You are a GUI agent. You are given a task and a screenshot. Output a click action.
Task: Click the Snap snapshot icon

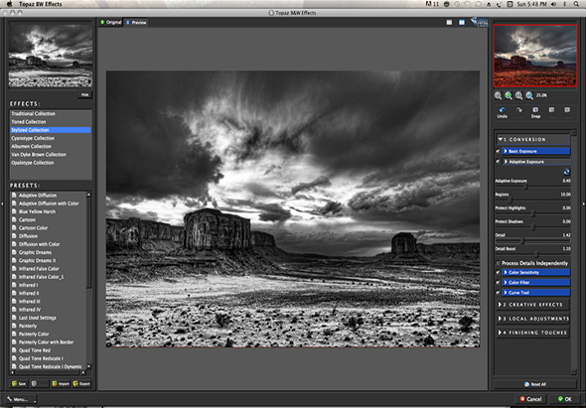tap(535, 110)
